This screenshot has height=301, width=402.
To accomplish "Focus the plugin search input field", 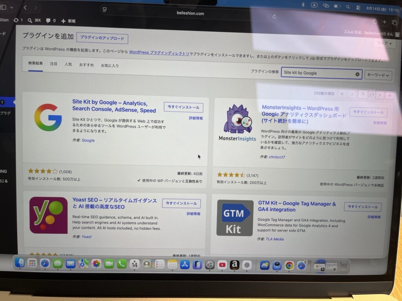I will [x=322, y=73].
